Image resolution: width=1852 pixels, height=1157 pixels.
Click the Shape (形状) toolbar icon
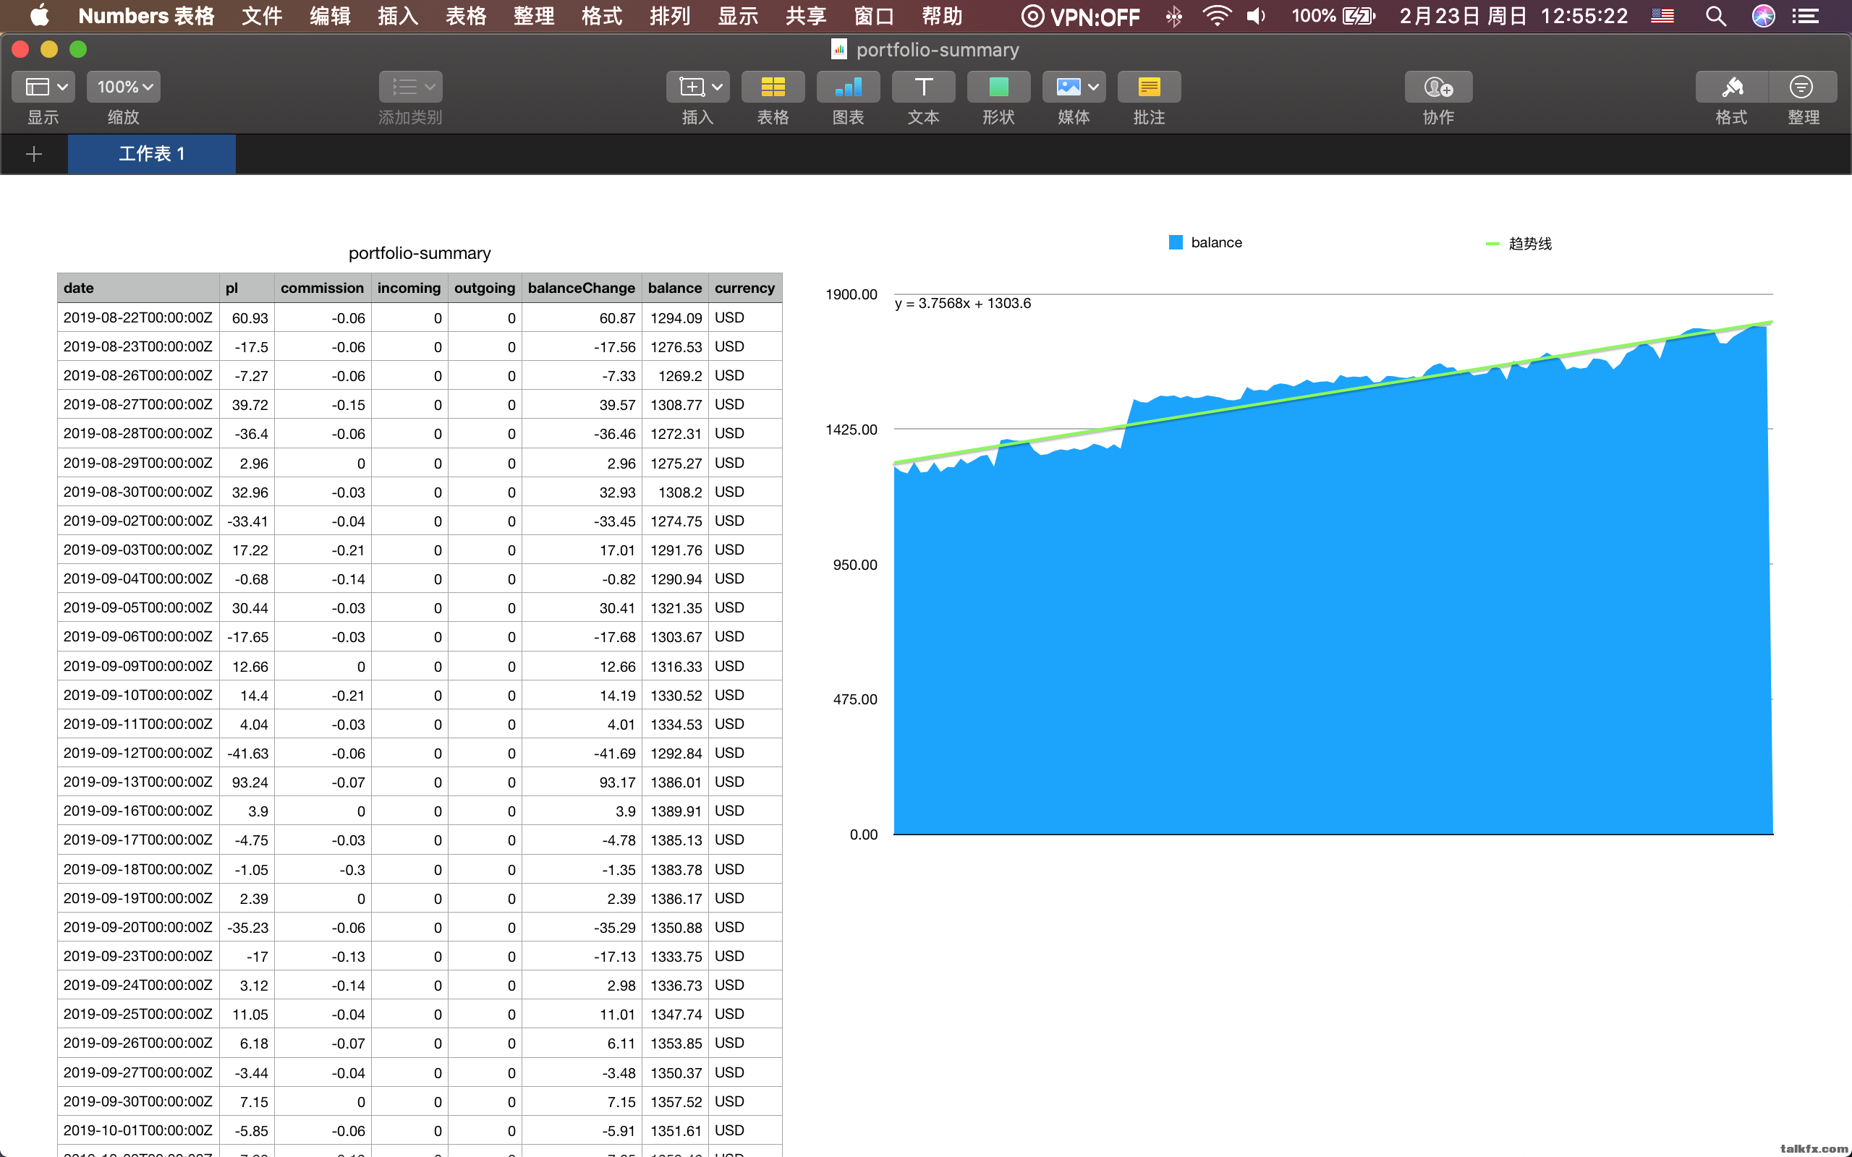[x=998, y=87]
